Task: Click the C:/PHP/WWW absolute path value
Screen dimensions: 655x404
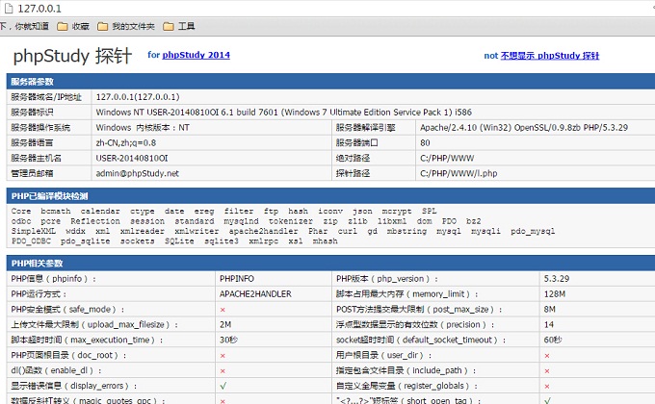Action: [447, 158]
